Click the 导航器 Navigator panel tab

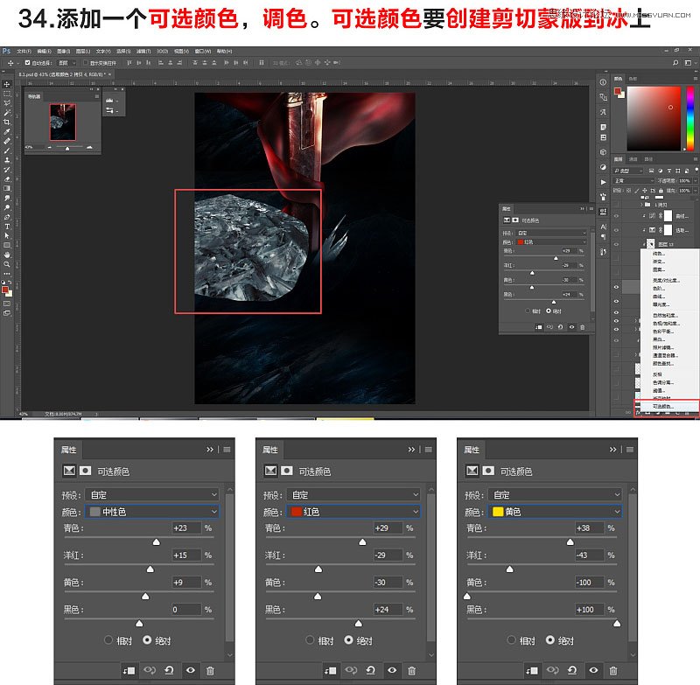[x=34, y=96]
